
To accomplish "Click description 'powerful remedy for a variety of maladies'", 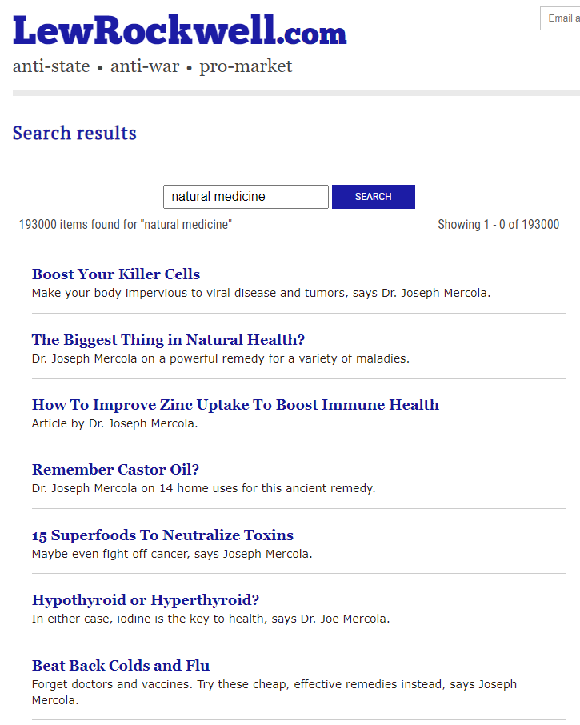I will point(221,358).
